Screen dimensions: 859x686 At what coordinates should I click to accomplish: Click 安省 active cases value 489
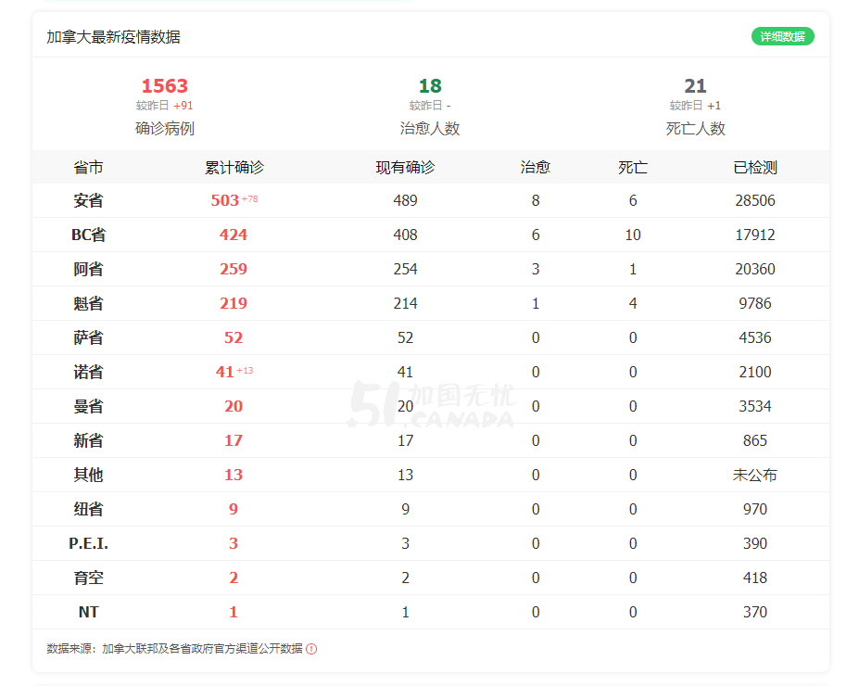pos(405,200)
